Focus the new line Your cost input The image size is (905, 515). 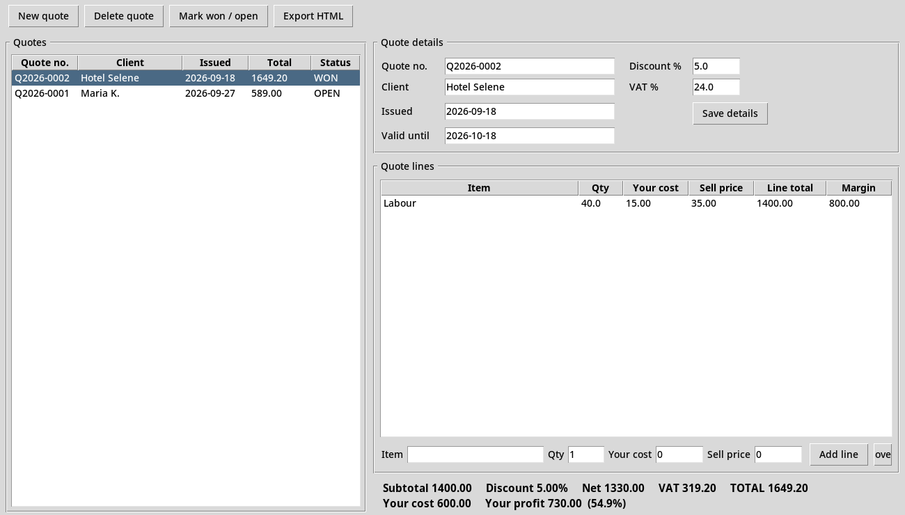click(x=679, y=454)
